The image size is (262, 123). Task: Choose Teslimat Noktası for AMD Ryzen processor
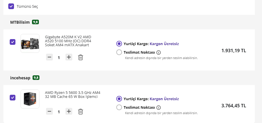[119, 108]
